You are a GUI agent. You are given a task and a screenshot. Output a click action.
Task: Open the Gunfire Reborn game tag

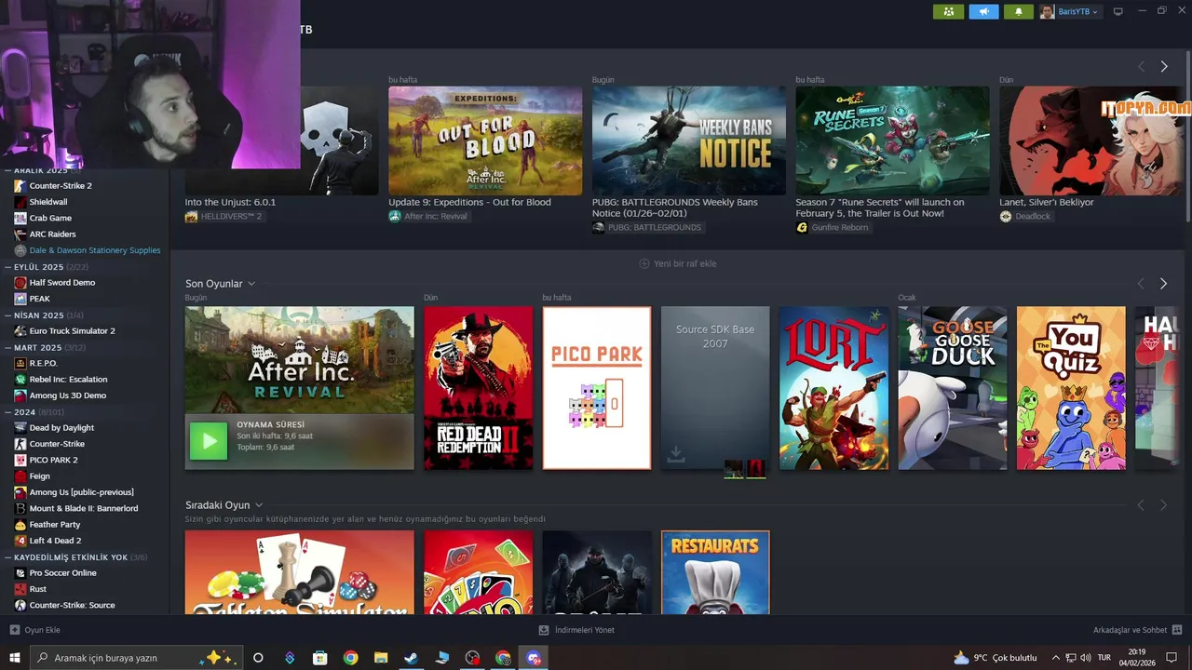click(833, 227)
